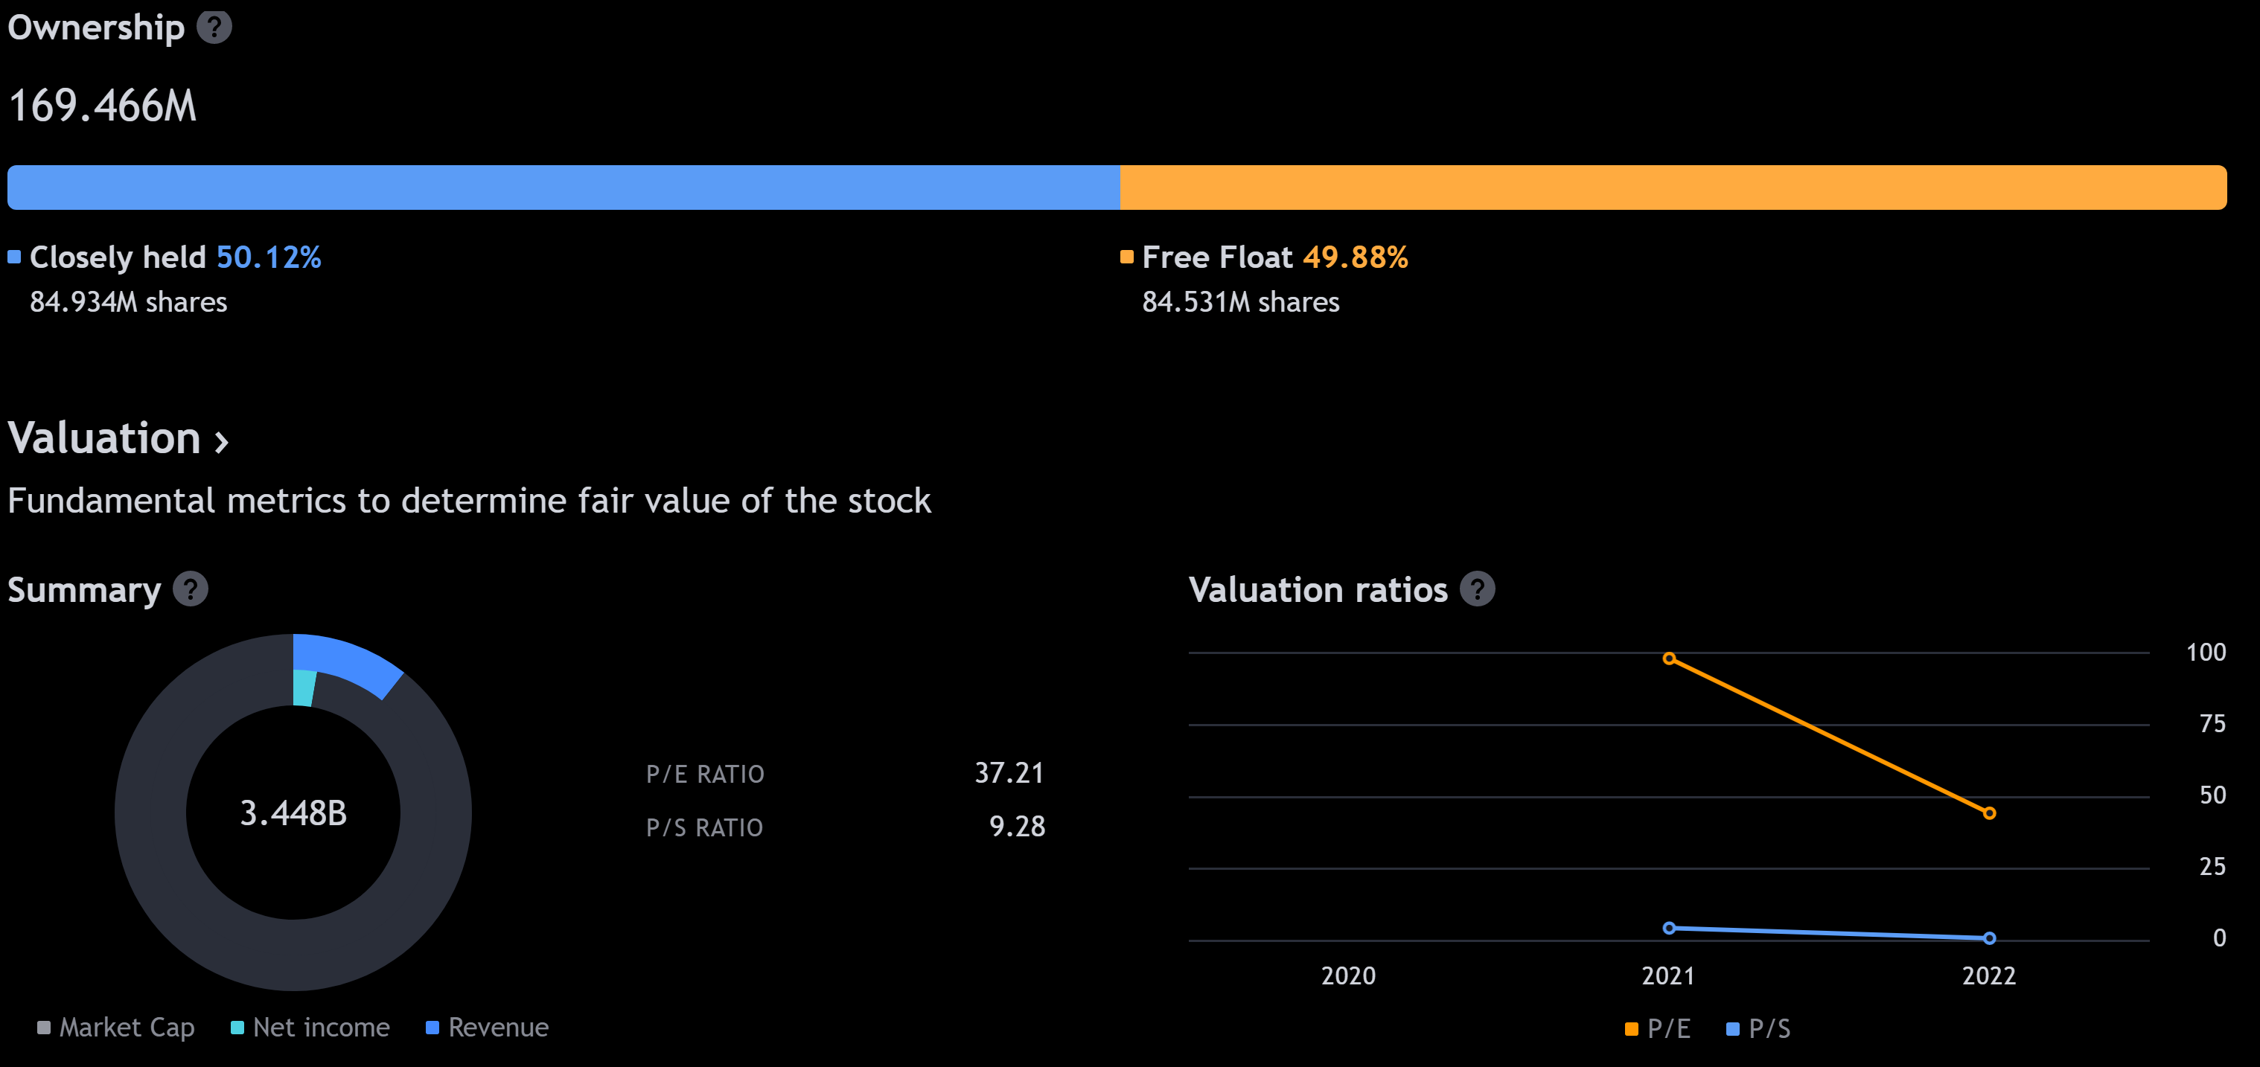Open the Summary help tooltip icon

(x=191, y=589)
